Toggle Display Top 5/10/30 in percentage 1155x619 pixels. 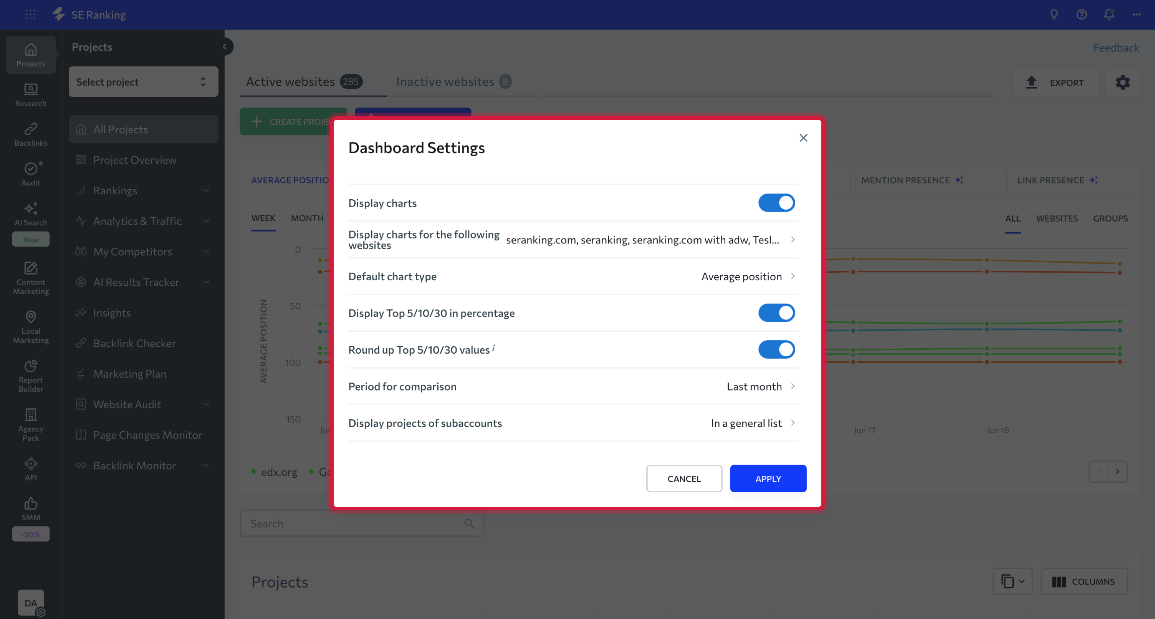776,313
